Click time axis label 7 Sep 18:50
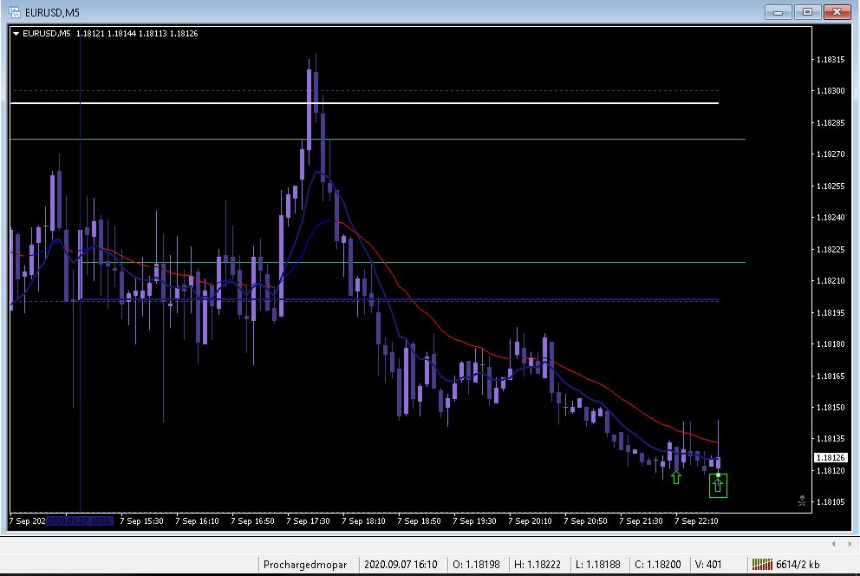The height and width of the screenshot is (576, 860). click(419, 520)
